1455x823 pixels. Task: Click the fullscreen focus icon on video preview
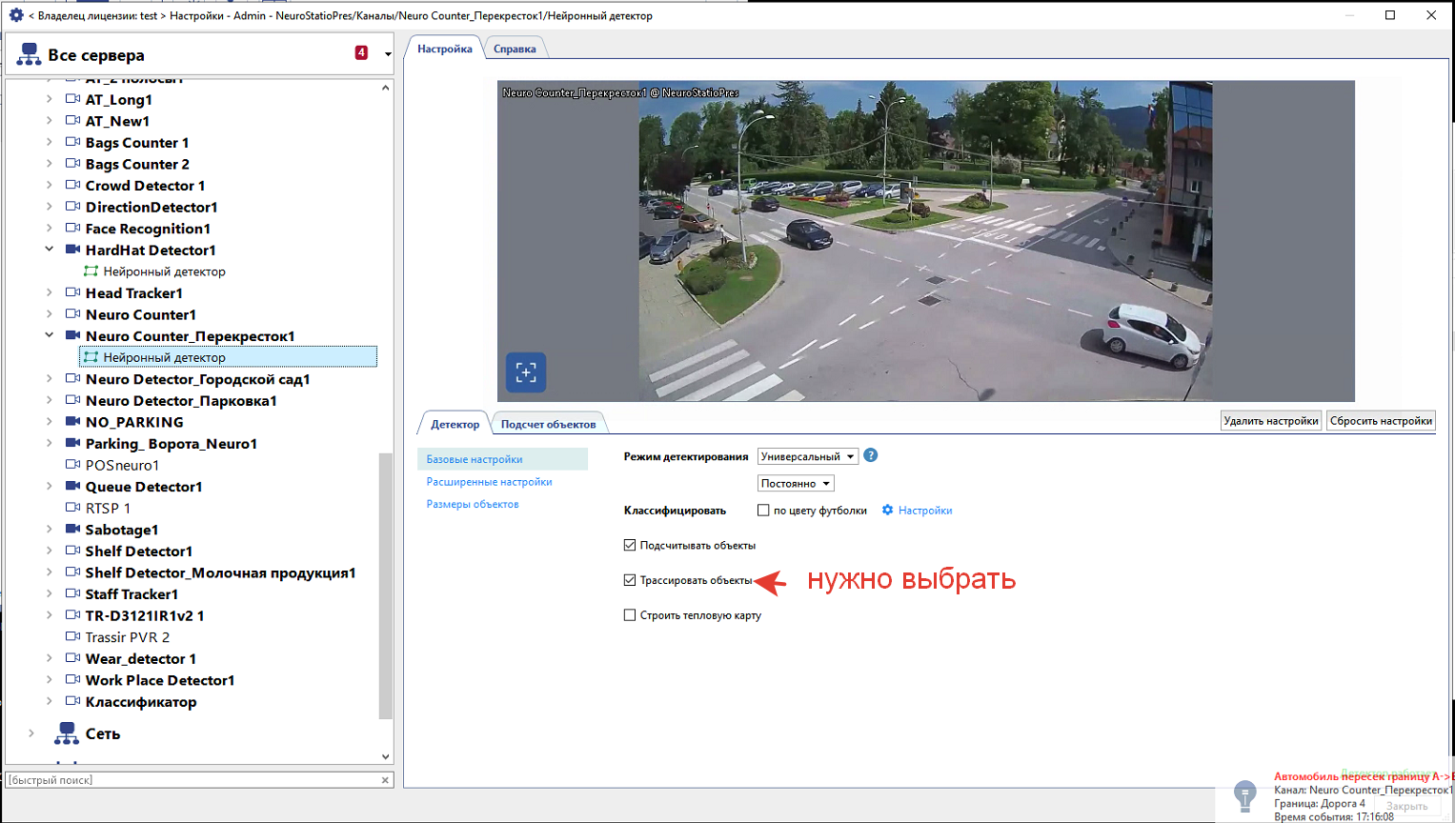pos(526,372)
